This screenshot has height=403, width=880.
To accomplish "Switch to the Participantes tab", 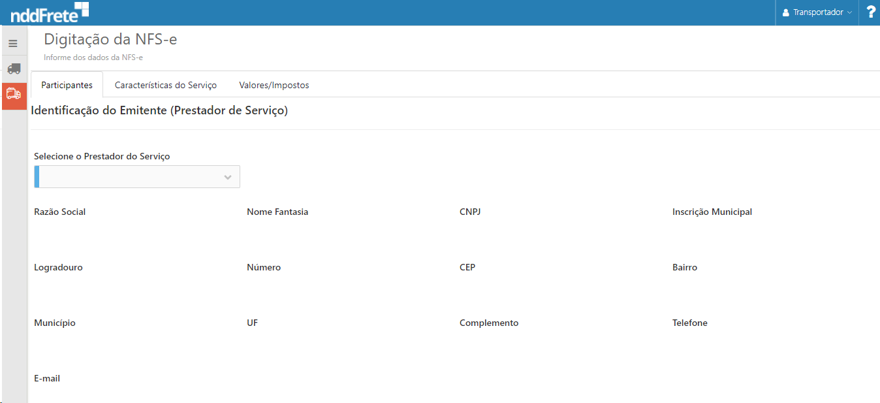I will click(x=67, y=85).
